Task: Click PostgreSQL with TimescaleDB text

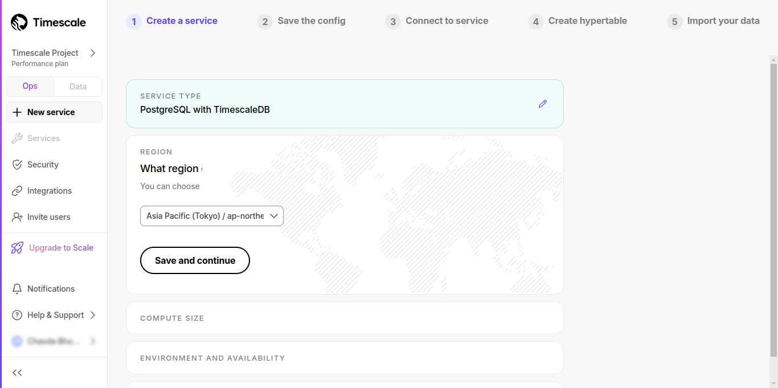Action: coord(205,110)
